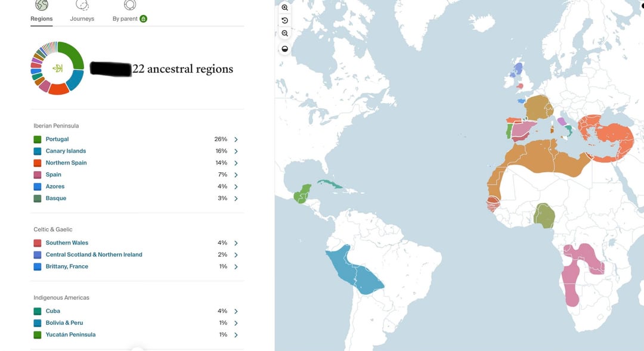644x351 pixels.
Task: Click the leaf logo in the donut chart
Action: (58, 68)
